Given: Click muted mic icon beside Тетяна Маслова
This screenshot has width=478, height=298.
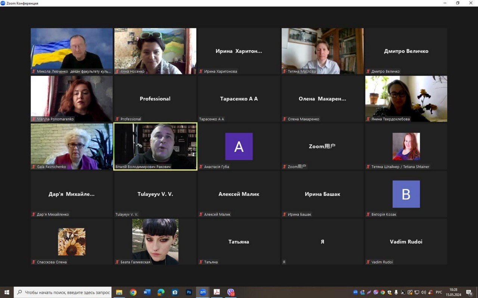Looking at the screenshot, I should pos(285,72).
